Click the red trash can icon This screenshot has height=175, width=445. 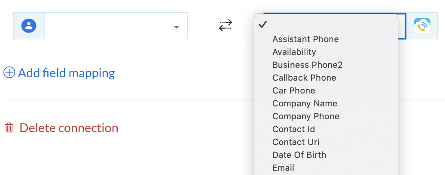pos(9,128)
